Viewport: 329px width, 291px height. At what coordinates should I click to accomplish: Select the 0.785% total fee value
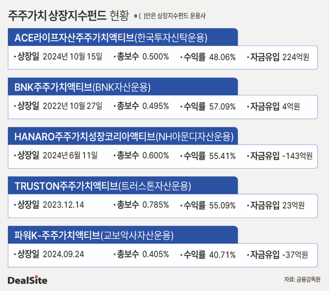(x=156, y=205)
